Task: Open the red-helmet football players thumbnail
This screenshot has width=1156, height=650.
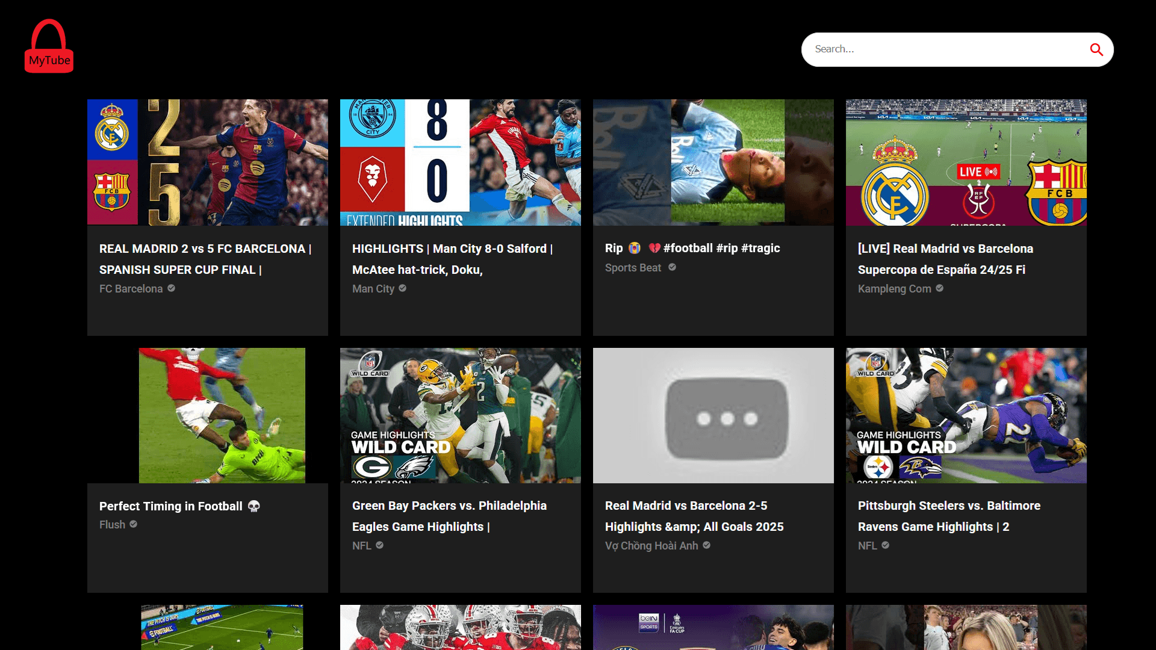Action: tap(461, 627)
